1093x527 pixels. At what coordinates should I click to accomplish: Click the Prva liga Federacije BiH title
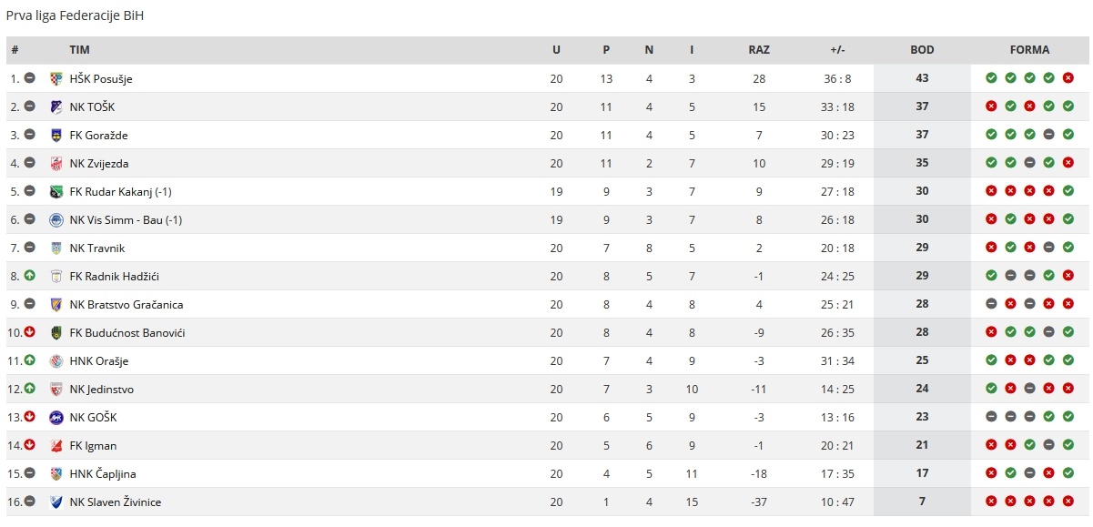click(75, 15)
